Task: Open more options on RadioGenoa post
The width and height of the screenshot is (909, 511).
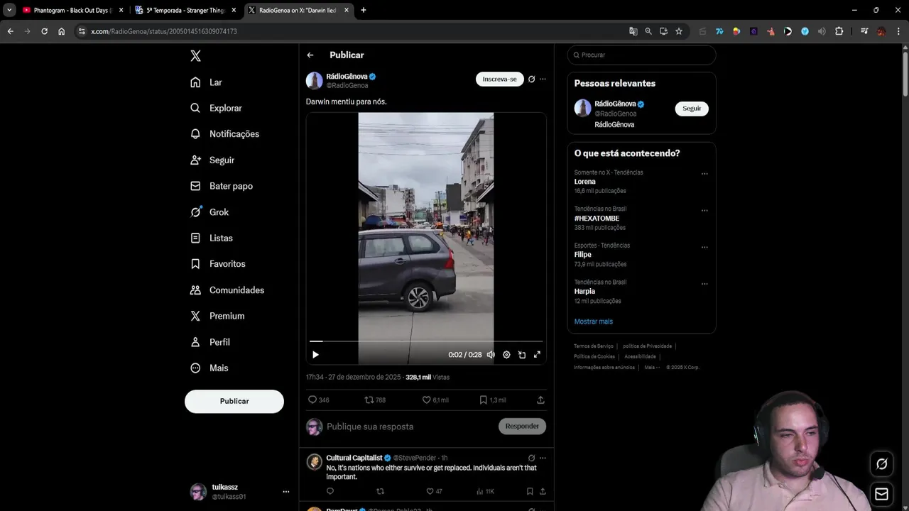Action: tap(543, 79)
